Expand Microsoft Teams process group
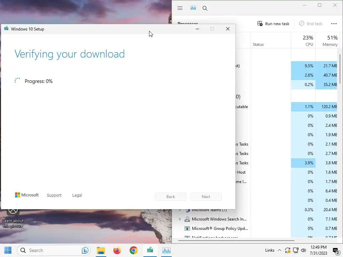 click(180, 210)
